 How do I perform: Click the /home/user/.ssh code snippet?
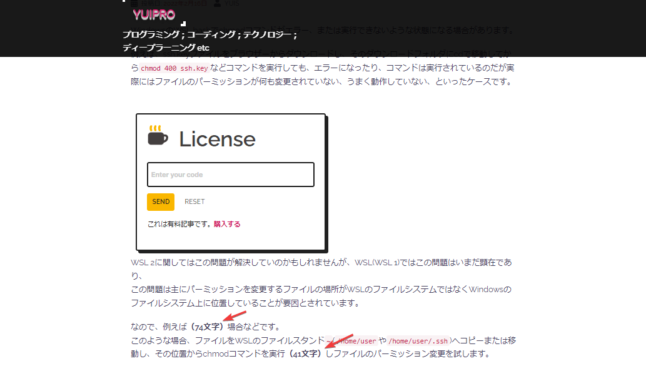tap(418, 341)
